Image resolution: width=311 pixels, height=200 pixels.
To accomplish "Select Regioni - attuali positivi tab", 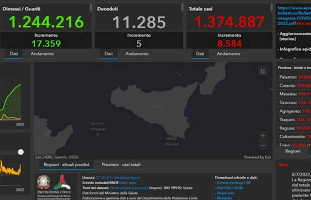I will coord(66,164).
